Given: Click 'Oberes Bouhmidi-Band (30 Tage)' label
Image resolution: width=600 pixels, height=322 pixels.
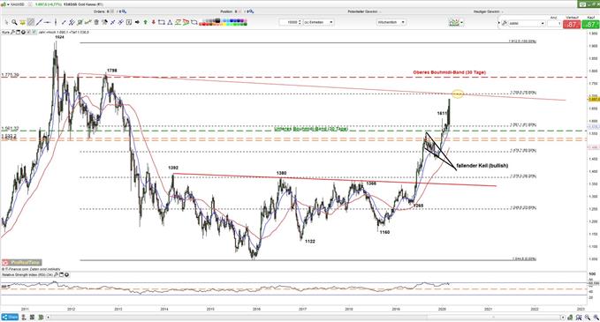Looking at the screenshot, I should (449, 72).
